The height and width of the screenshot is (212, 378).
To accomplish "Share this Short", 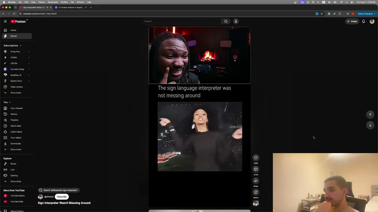I will pos(256,181).
